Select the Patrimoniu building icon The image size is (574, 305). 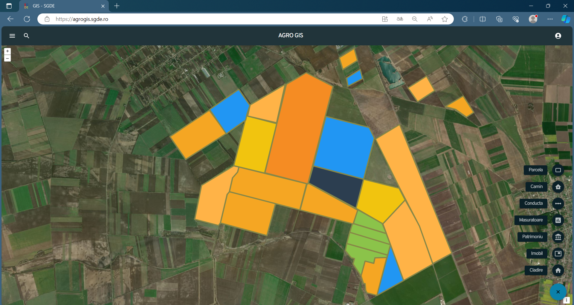point(558,237)
